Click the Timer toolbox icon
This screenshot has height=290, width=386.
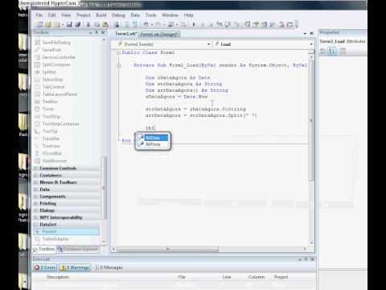point(37,109)
